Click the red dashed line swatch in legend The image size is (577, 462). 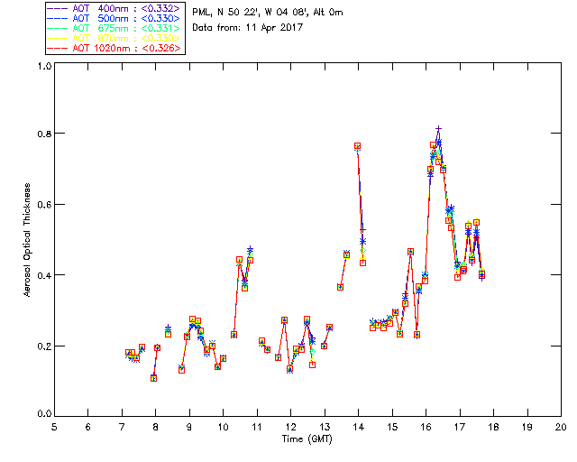(58, 48)
